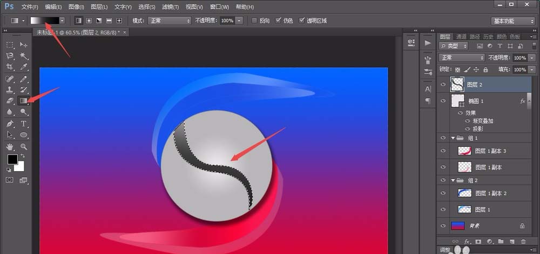Screen dimensions: 540x254
Task: Select the Eraser tool
Action: tap(10, 101)
